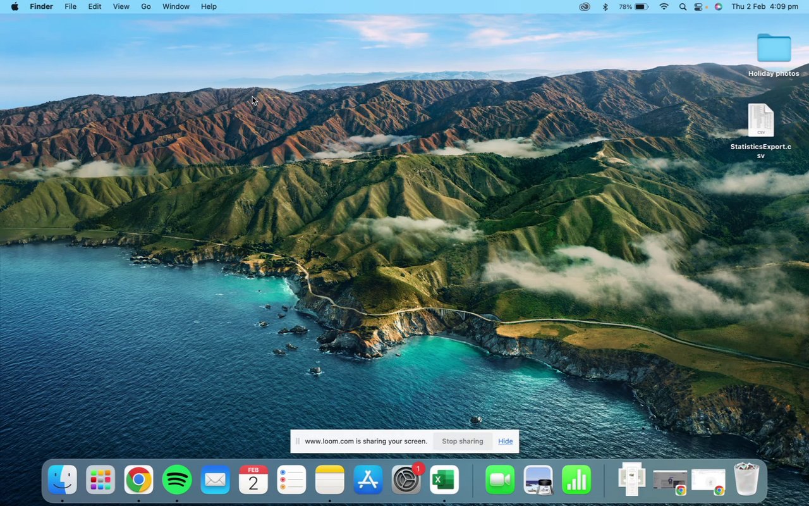This screenshot has width=809, height=506.
Task: Open the View menu
Action: (x=121, y=6)
